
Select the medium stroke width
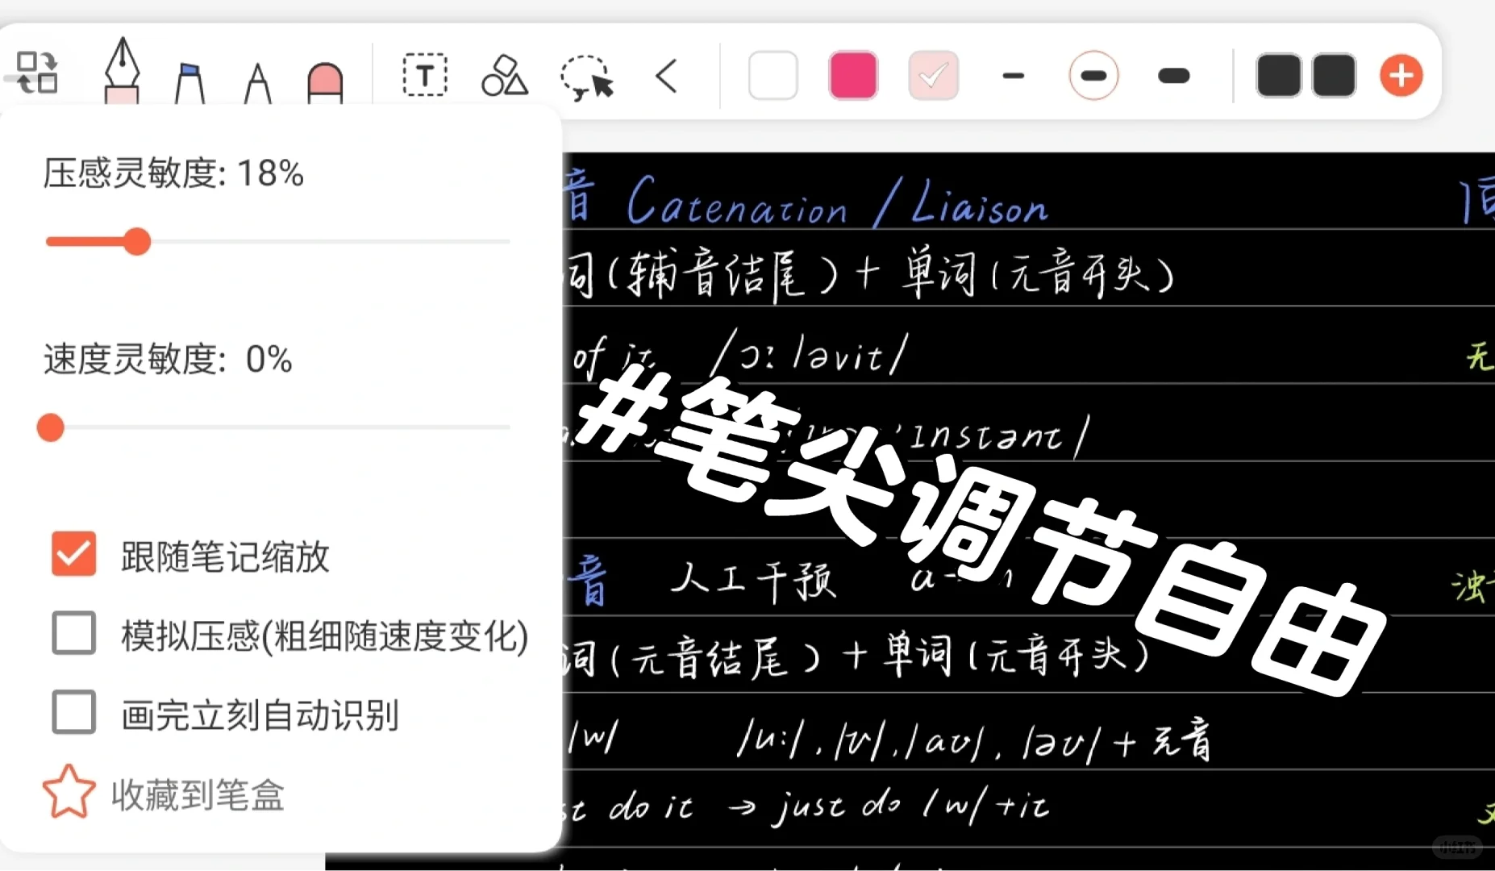click(1093, 75)
